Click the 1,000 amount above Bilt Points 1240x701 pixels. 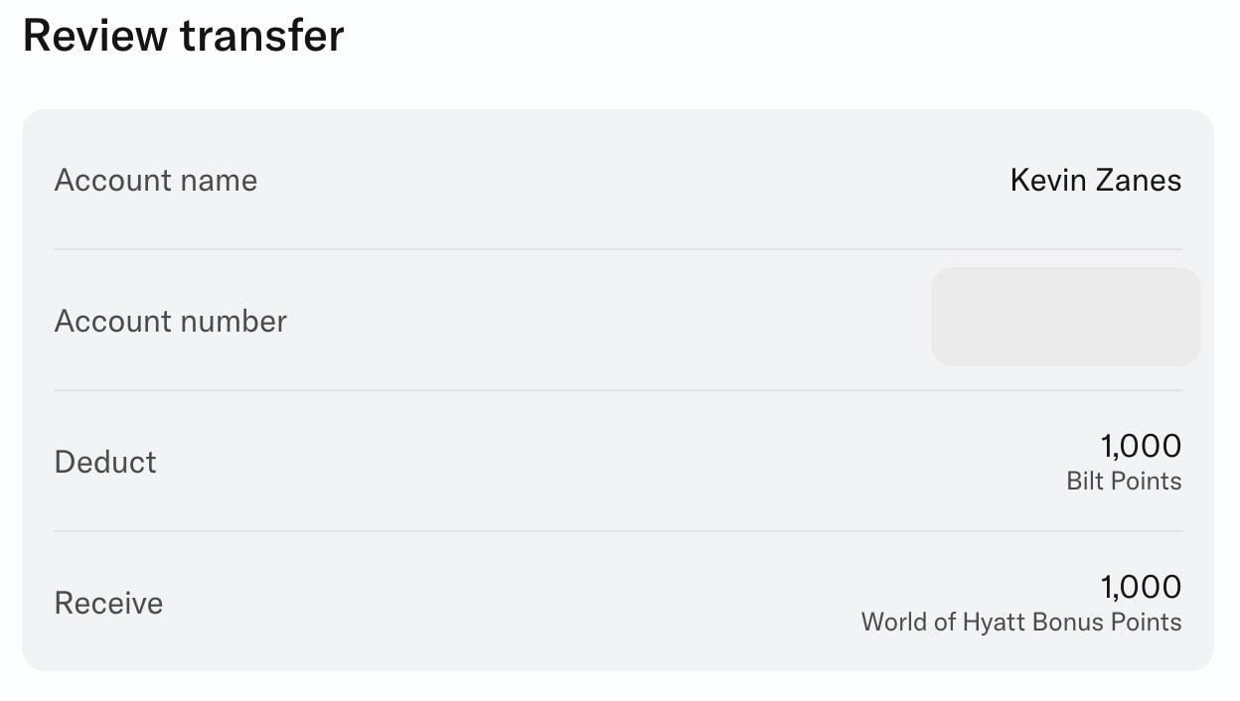point(1141,446)
